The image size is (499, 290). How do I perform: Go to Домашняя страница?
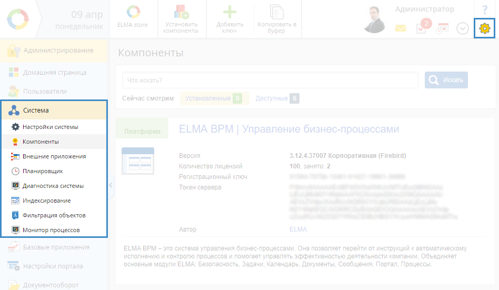coord(54,72)
